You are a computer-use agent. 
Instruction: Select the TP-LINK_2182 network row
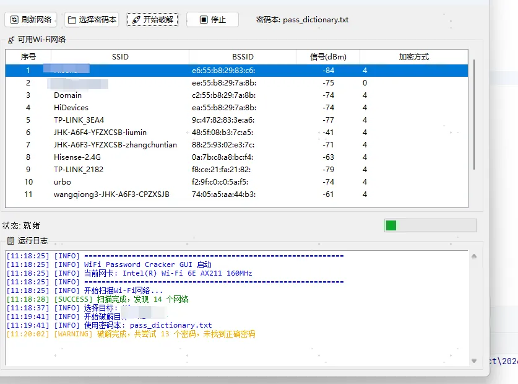coord(236,170)
